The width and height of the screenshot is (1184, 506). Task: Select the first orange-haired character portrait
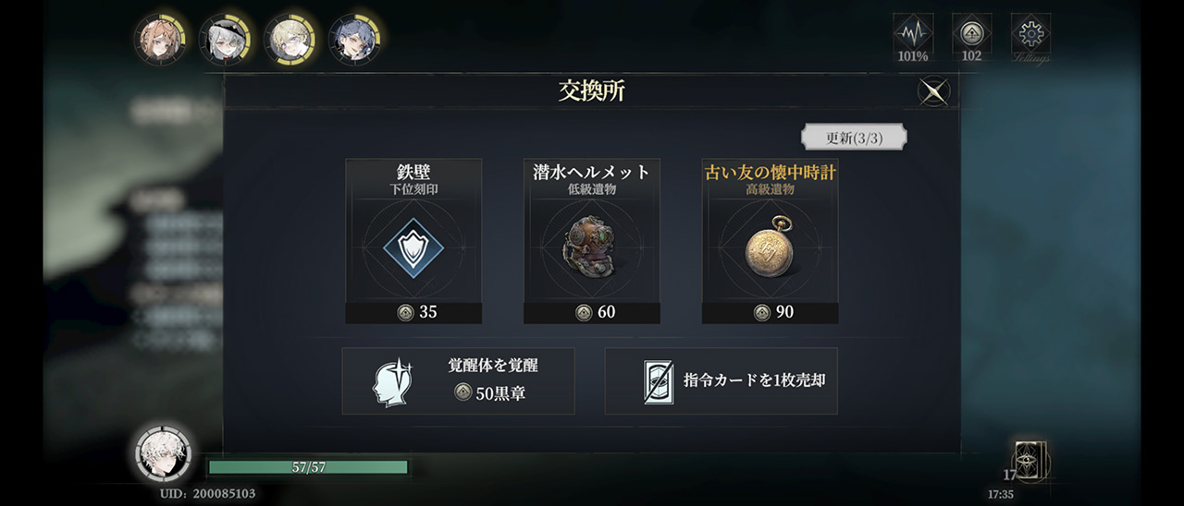(x=159, y=39)
